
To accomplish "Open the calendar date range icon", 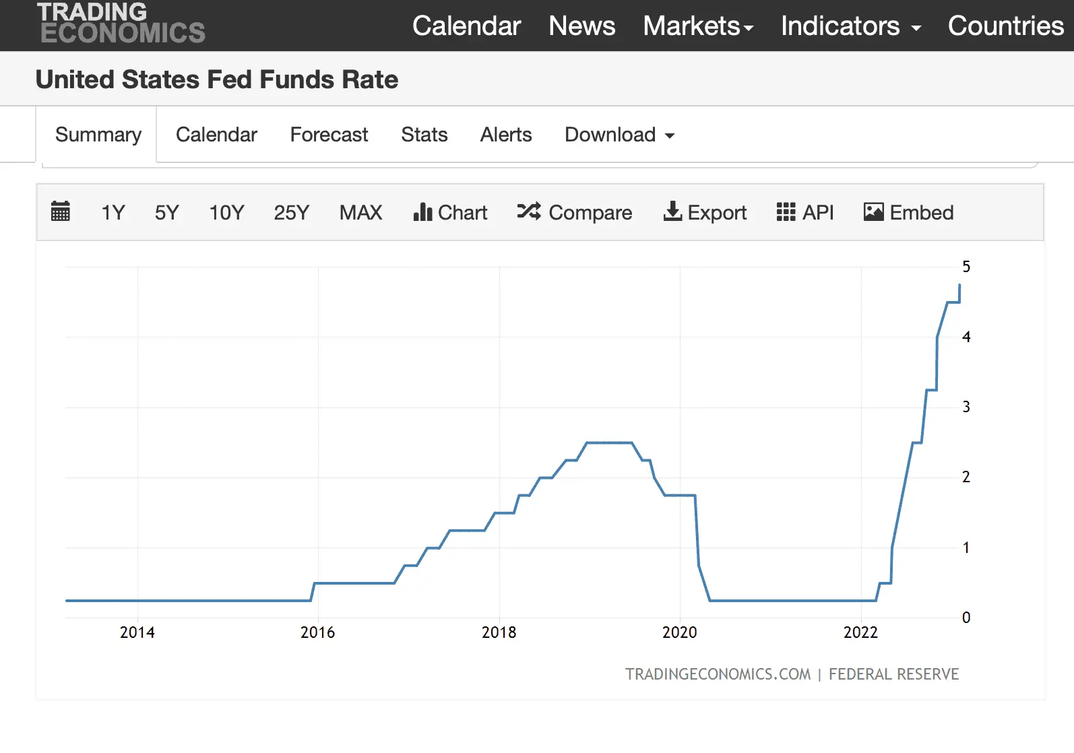I will [x=61, y=212].
